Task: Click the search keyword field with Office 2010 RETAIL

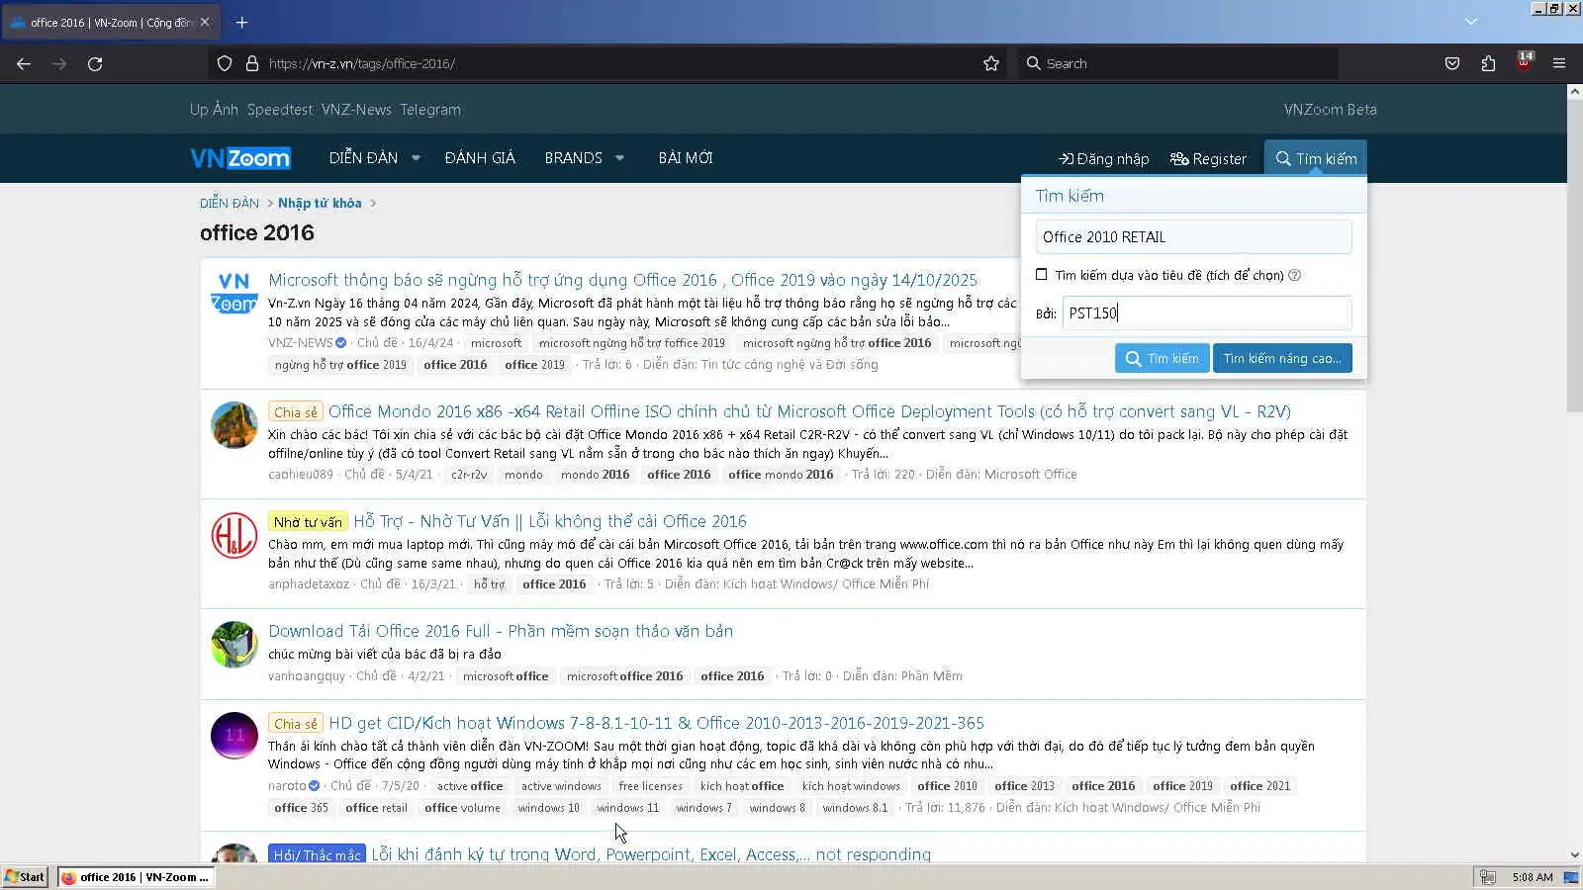Action: (x=1193, y=237)
